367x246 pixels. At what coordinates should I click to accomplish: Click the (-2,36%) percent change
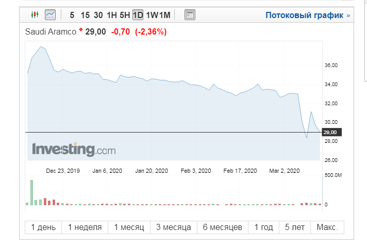tap(151, 31)
